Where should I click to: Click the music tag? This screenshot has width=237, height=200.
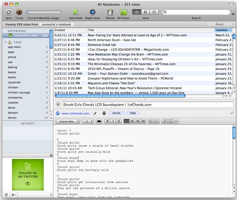(x=116, y=113)
